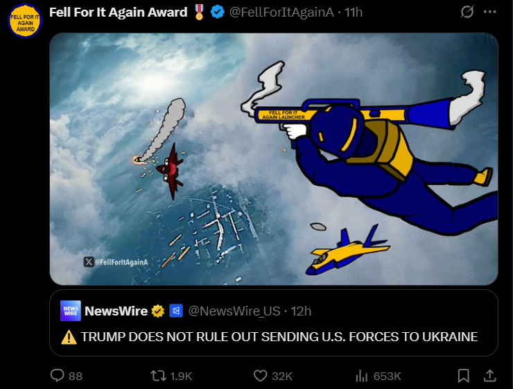513x389 pixels.
Task: Open the three-dot more options menu
Action: (489, 12)
